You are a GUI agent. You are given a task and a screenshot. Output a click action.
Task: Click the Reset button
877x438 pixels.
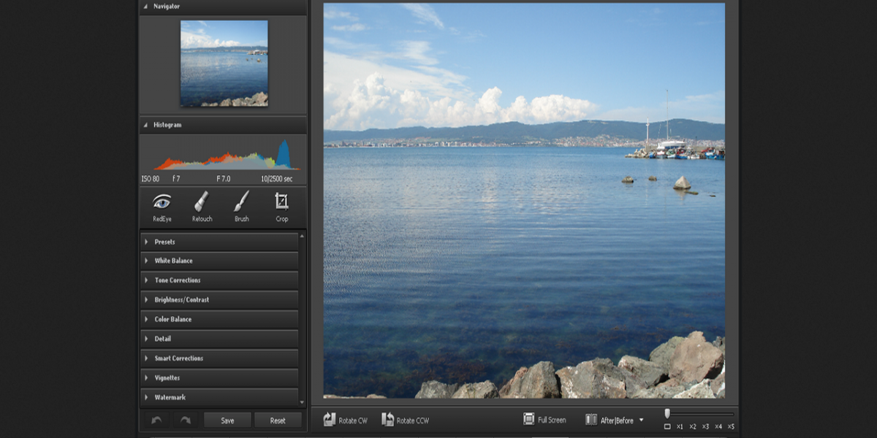point(278,420)
